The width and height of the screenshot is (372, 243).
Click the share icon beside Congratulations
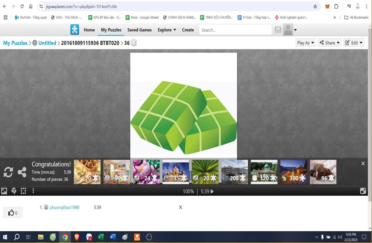(22, 172)
